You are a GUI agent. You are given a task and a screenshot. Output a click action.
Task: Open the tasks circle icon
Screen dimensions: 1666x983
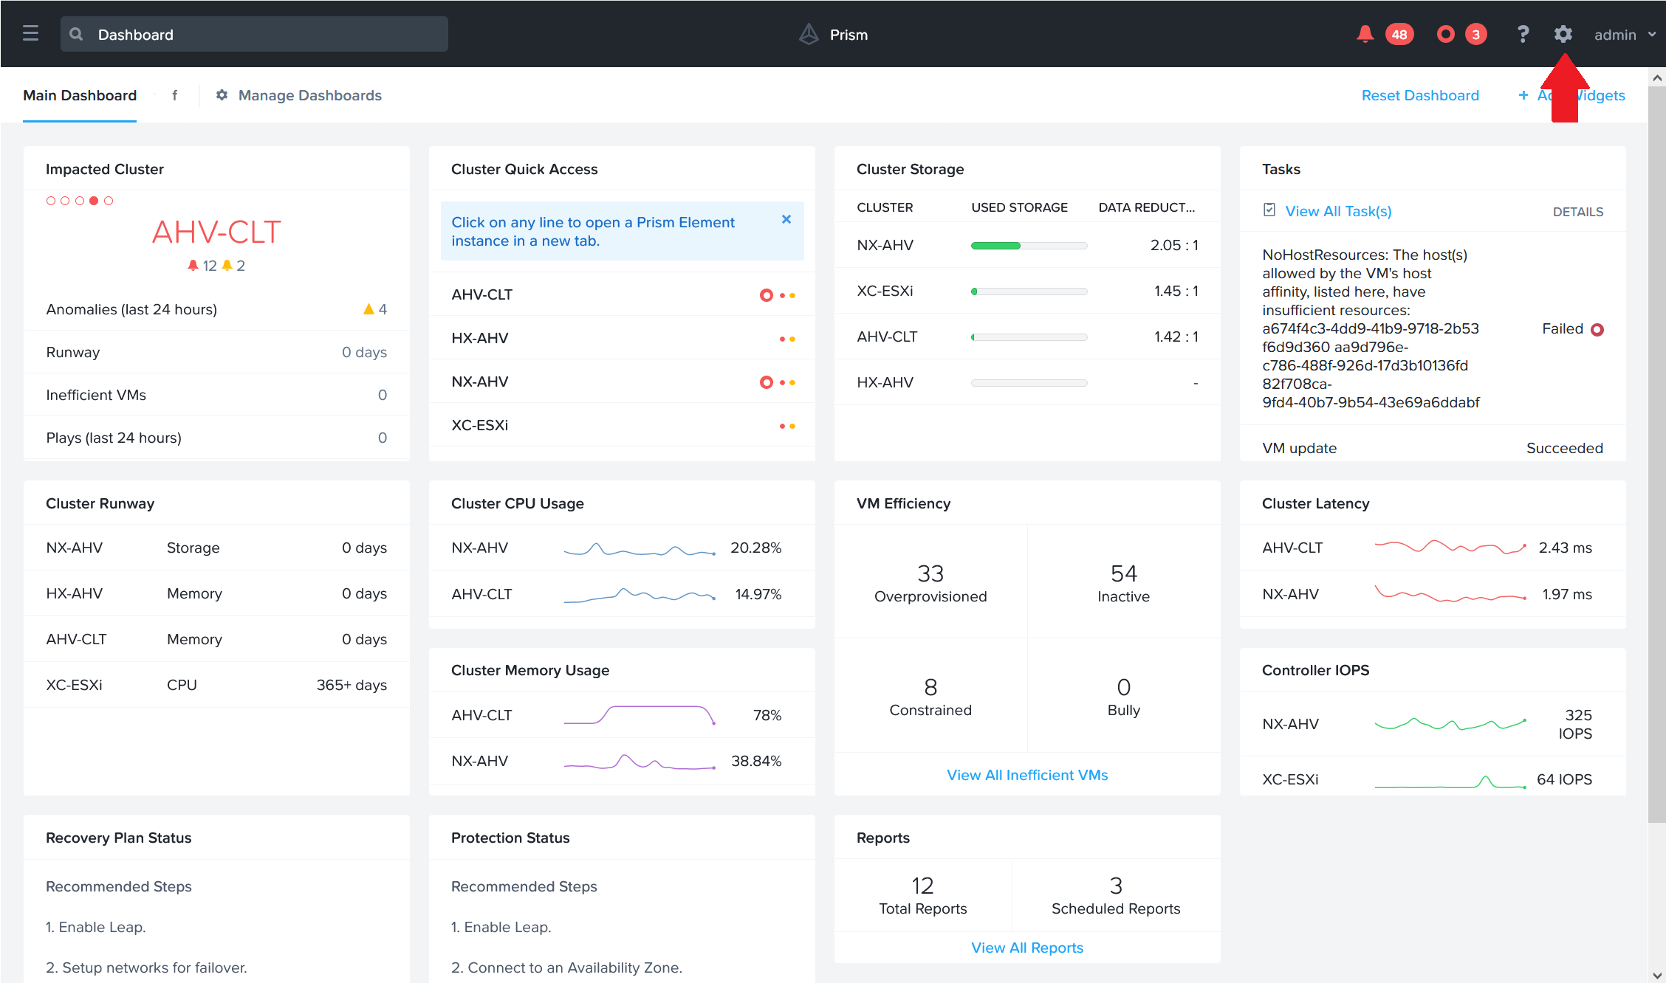(1445, 34)
